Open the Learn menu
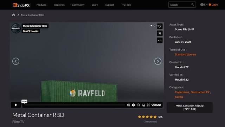The height and width of the screenshot is (127, 225). point(95,5)
